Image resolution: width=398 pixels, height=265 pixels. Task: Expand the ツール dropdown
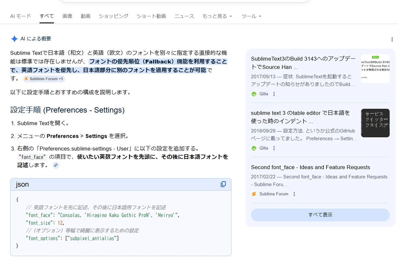(251, 16)
